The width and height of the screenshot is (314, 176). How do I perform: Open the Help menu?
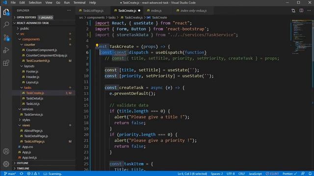click(93, 2)
